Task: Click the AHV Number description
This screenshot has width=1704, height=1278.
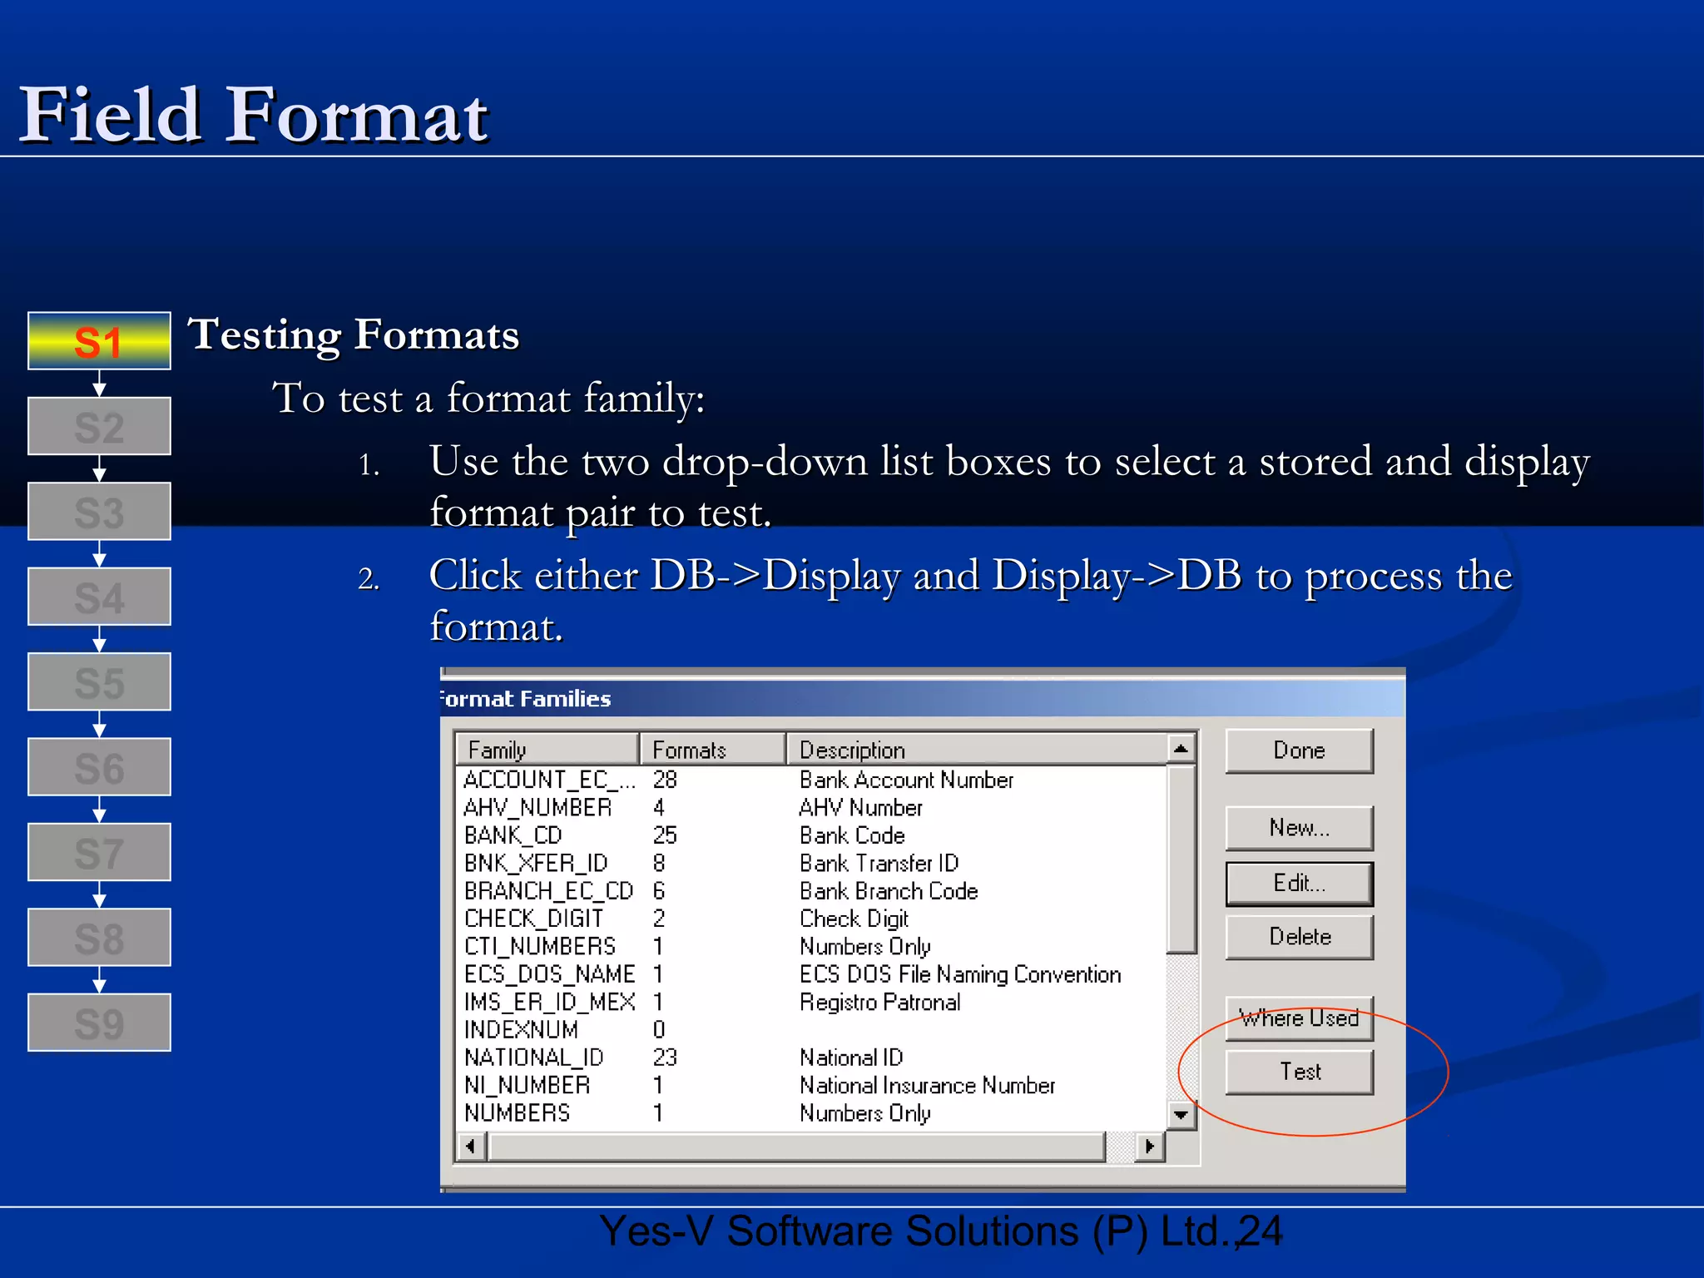Action: (x=860, y=808)
